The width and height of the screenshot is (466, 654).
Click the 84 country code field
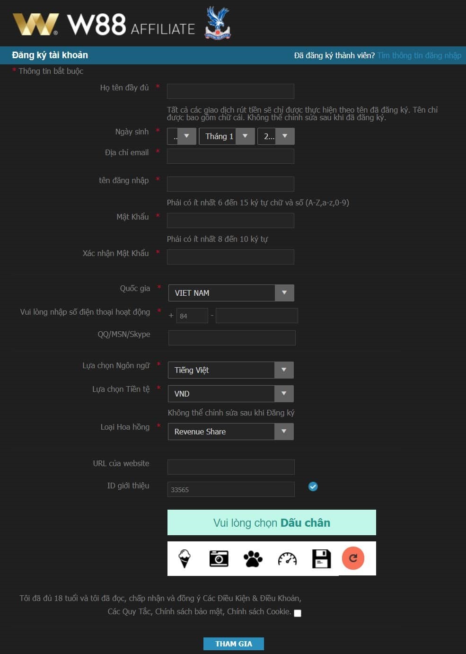(x=192, y=316)
